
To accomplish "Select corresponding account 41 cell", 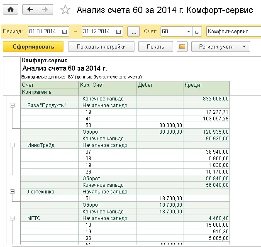I will 108,119.
